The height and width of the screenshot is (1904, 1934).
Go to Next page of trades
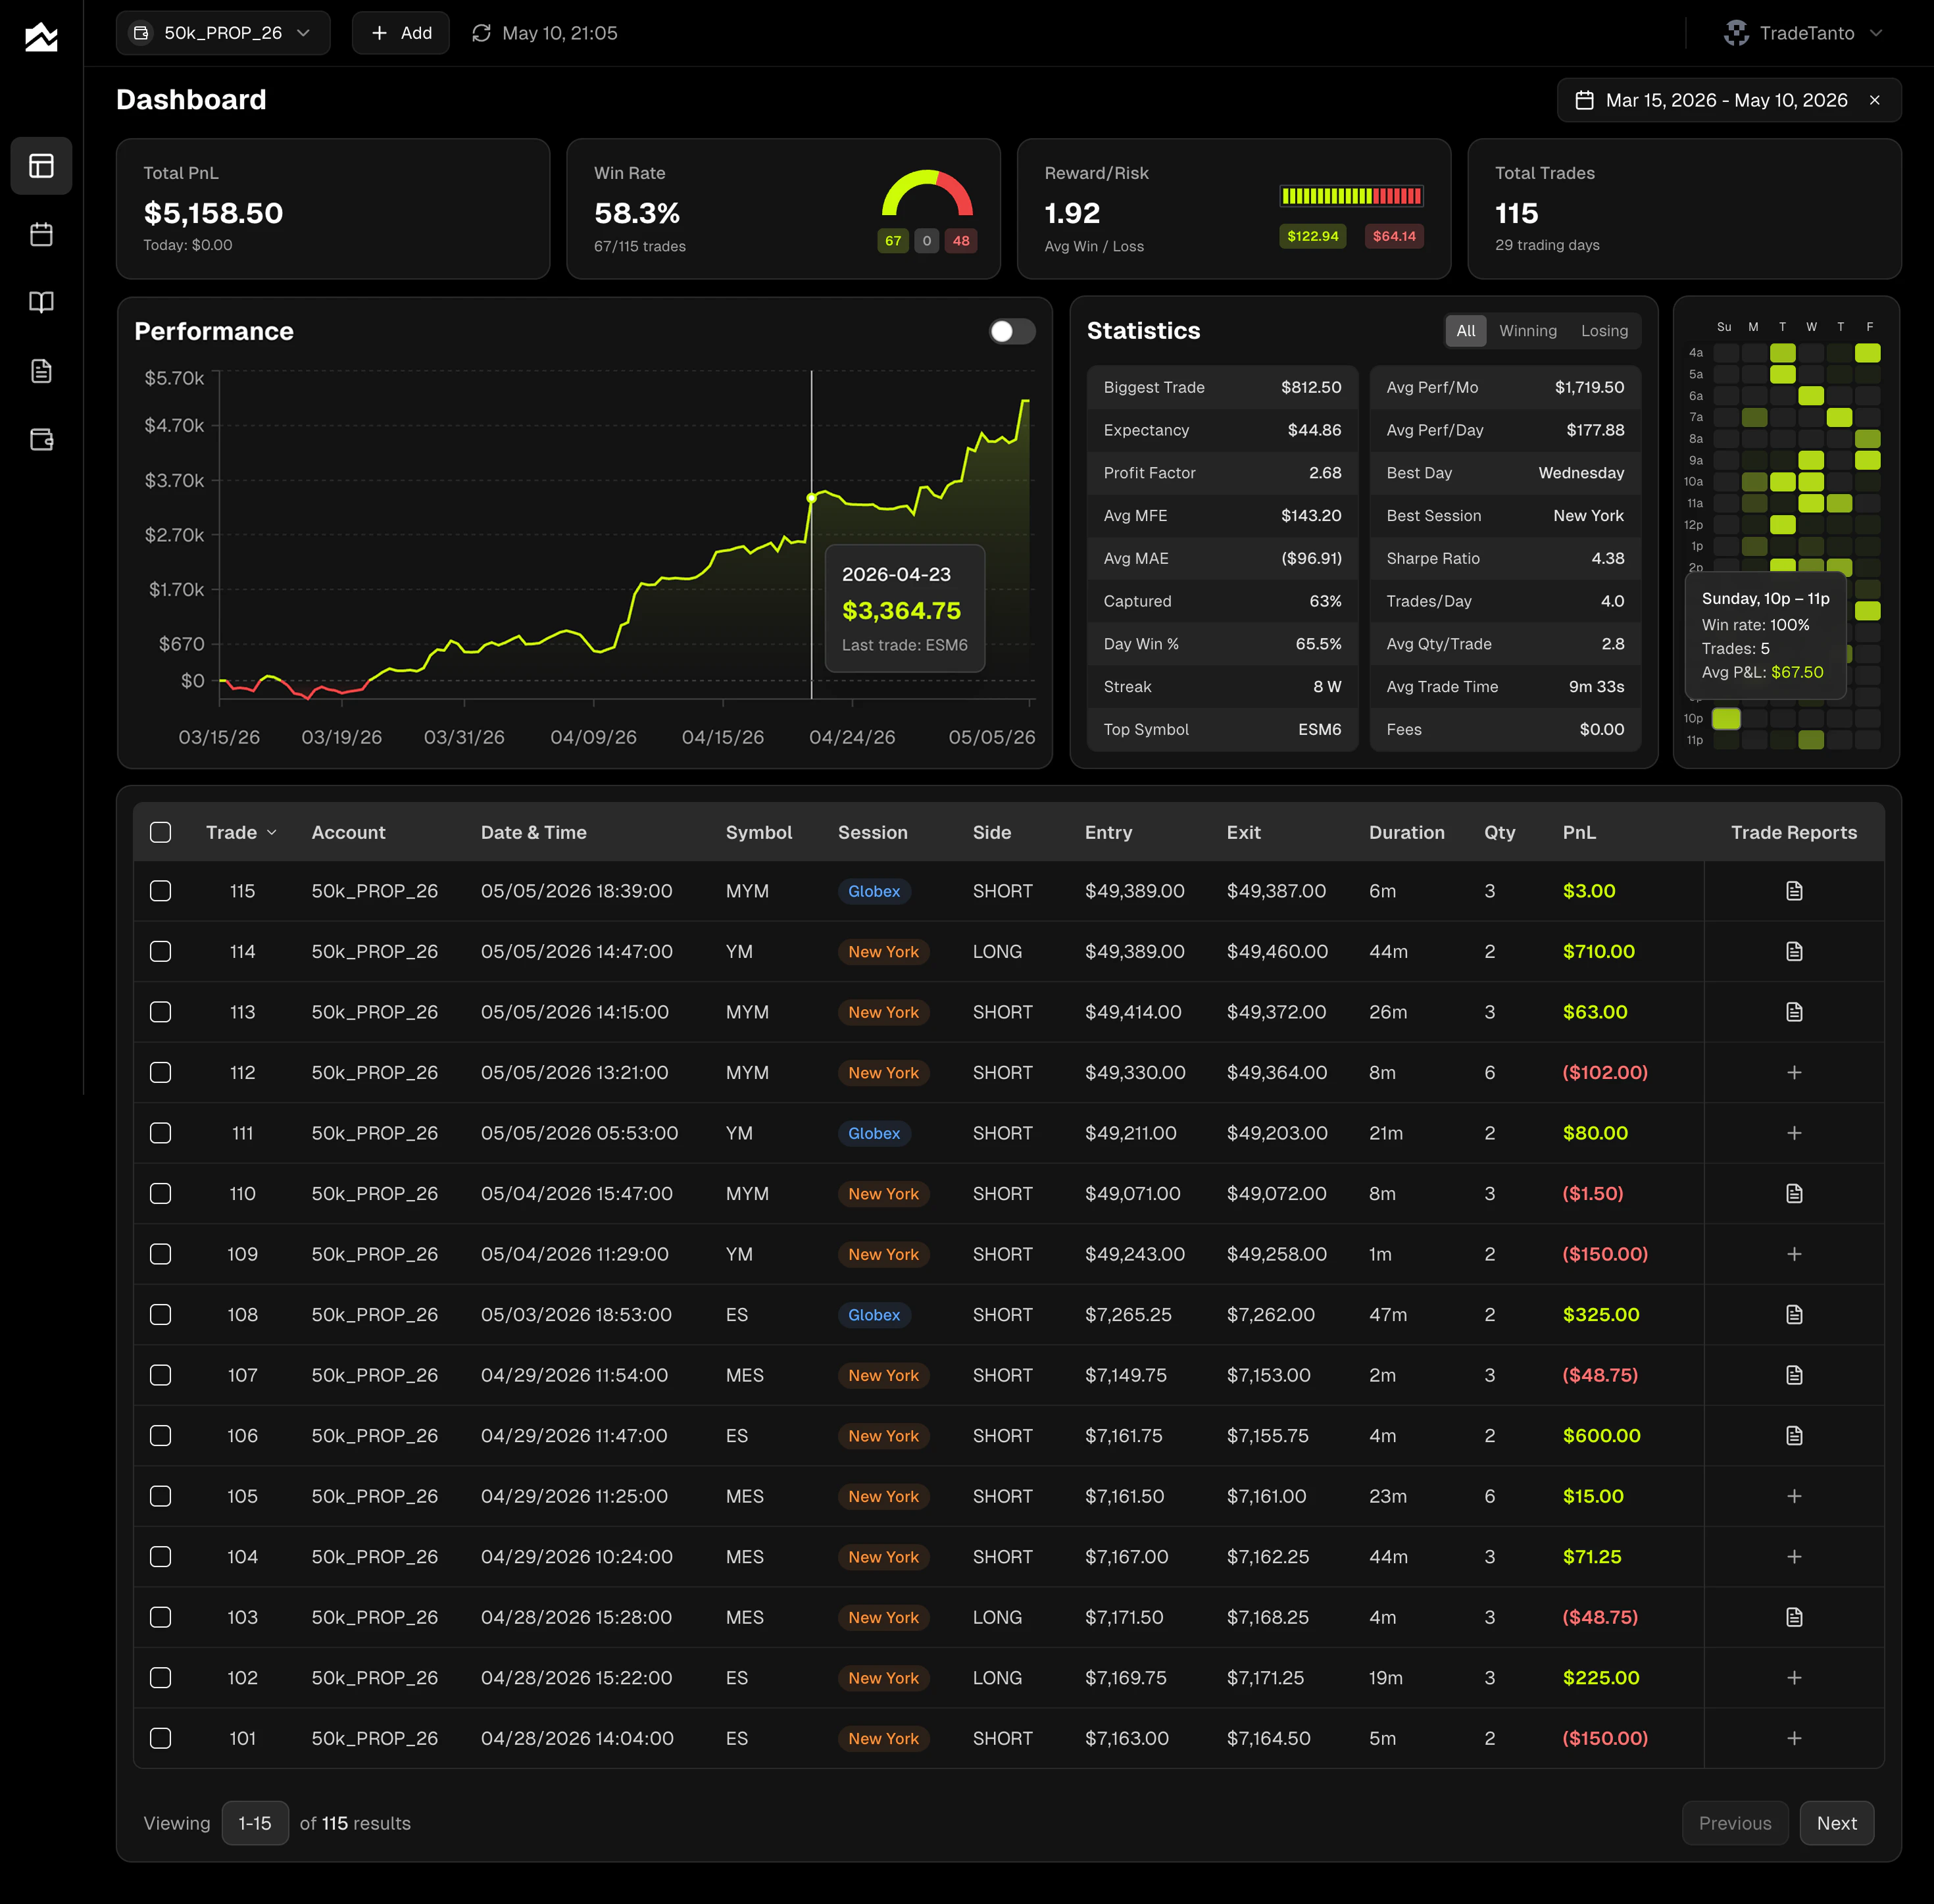(x=1836, y=1823)
